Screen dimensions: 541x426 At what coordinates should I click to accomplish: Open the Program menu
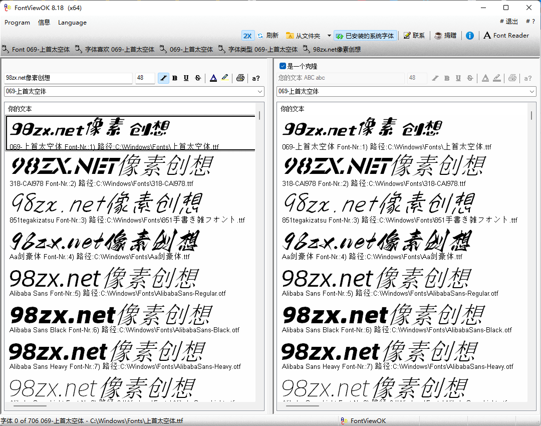coord(17,23)
